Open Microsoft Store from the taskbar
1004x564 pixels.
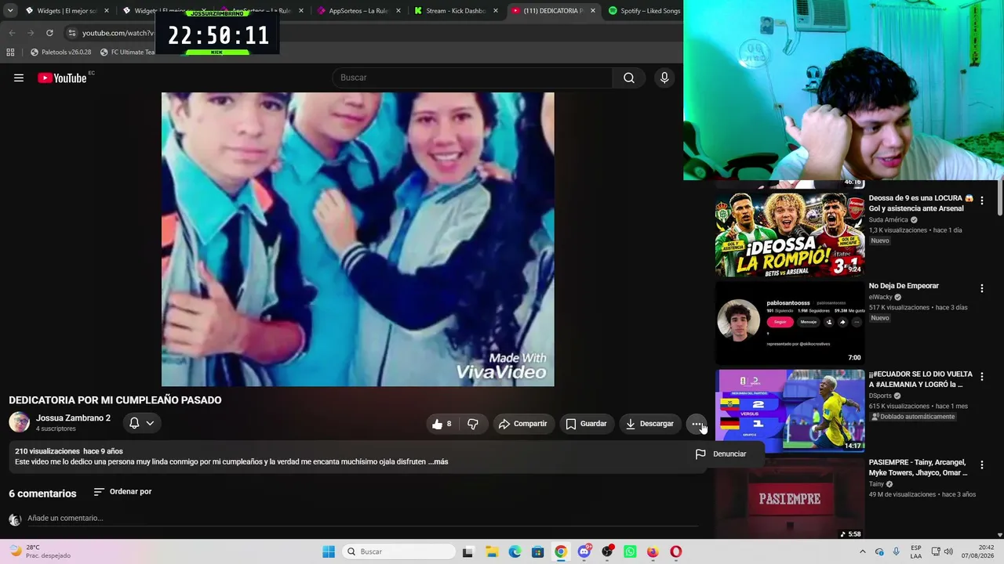tap(537, 551)
